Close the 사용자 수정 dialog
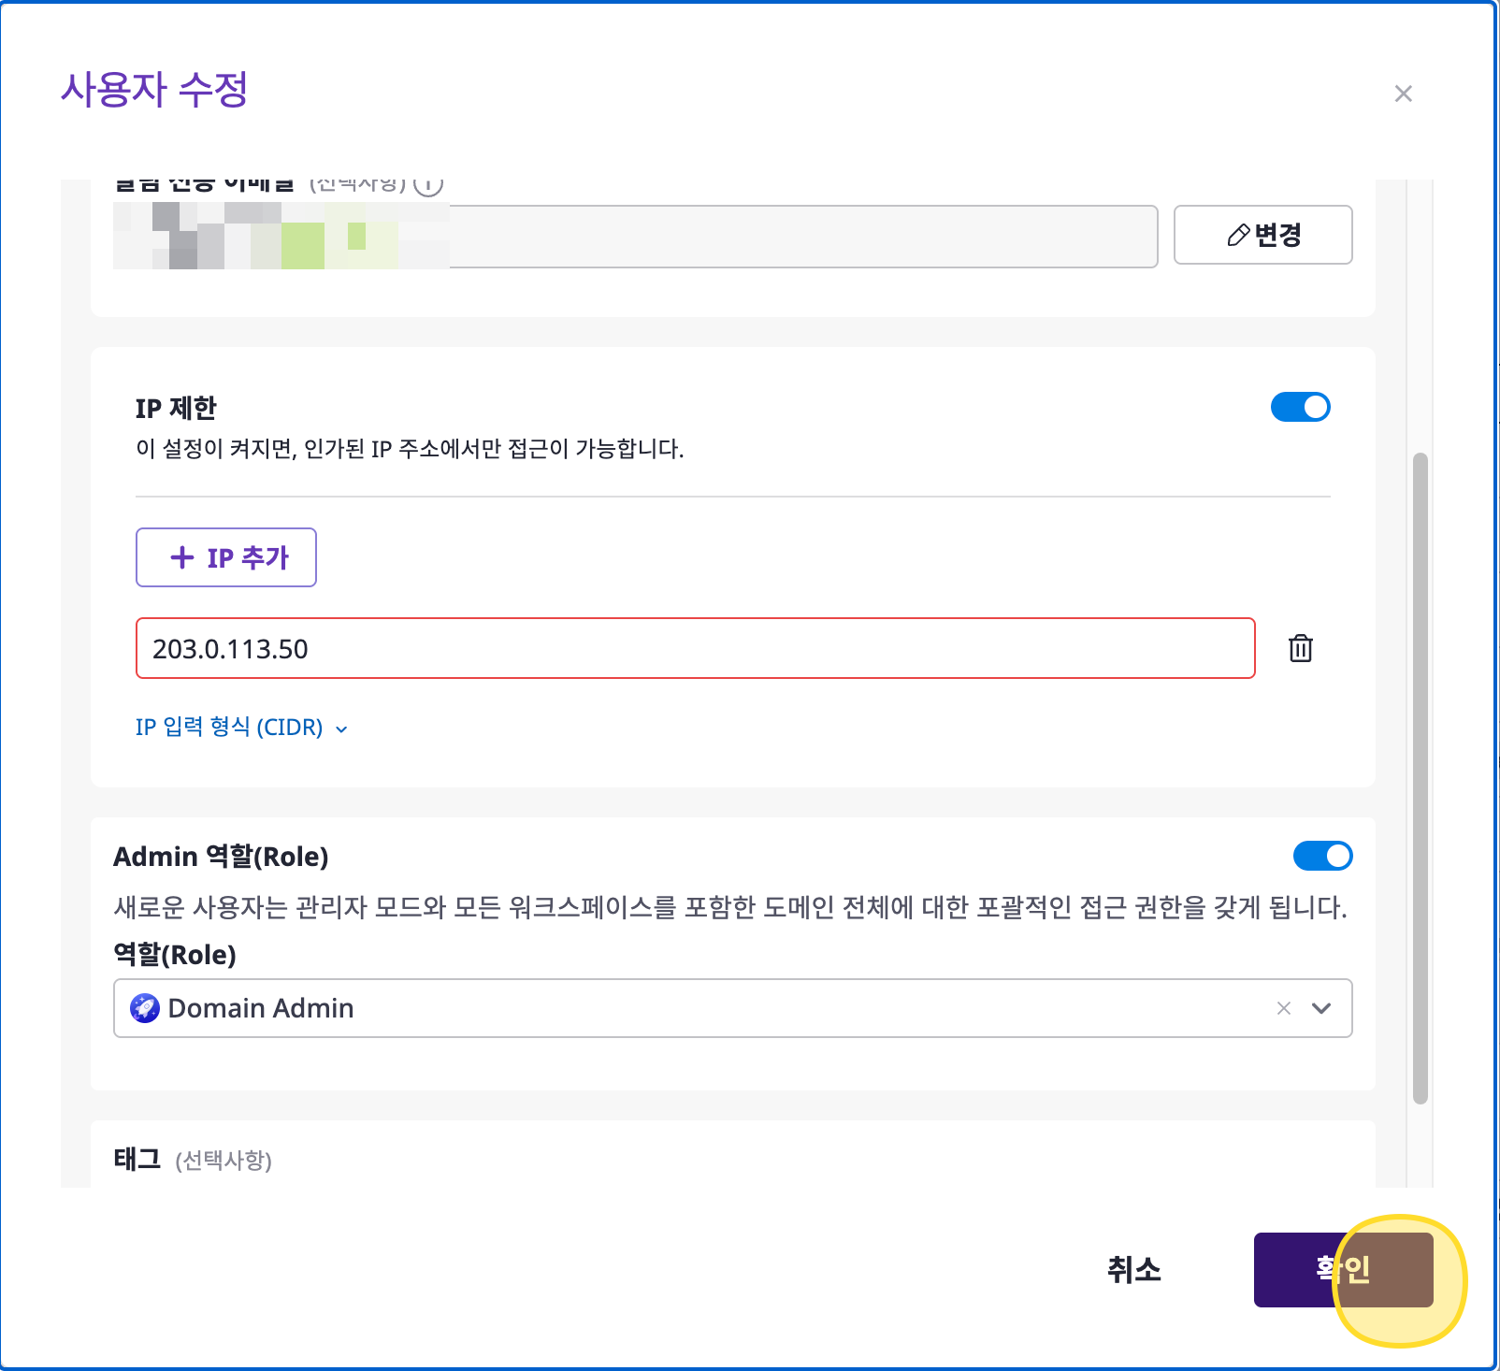 [x=1403, y=94]
